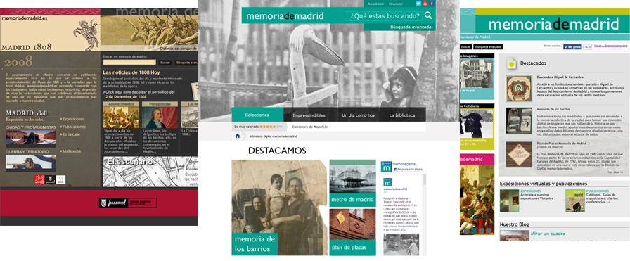This screenshot has height=261, width=630.
Task: Select the Un día como hoy tab
Action: [359, 115]
